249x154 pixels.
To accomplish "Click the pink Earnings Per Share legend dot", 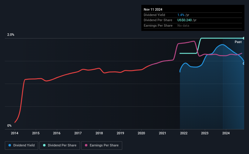I will 86,145.
